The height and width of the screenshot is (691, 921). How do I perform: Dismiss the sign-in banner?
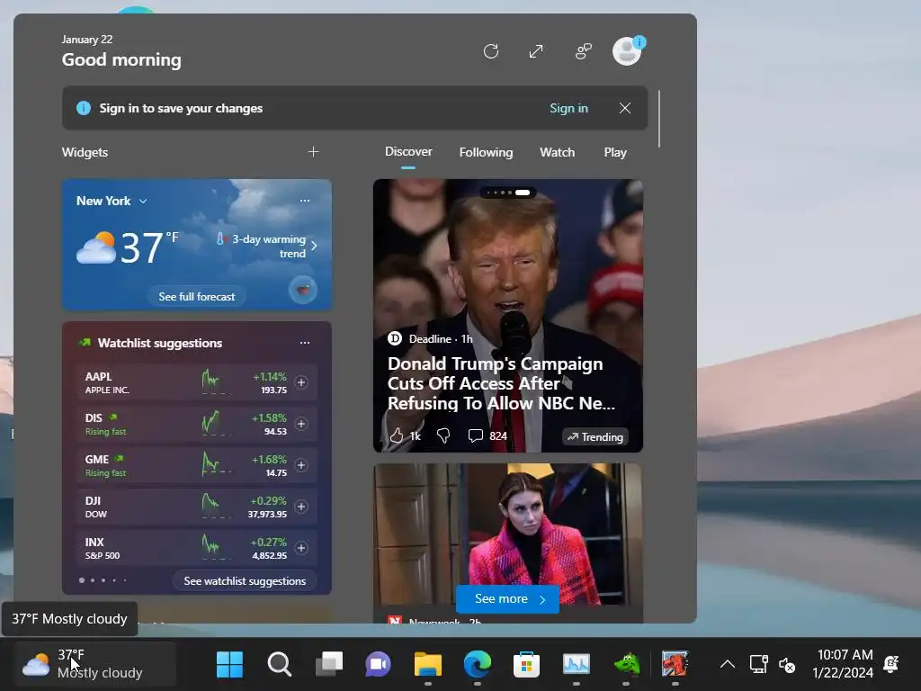point(625,108)
